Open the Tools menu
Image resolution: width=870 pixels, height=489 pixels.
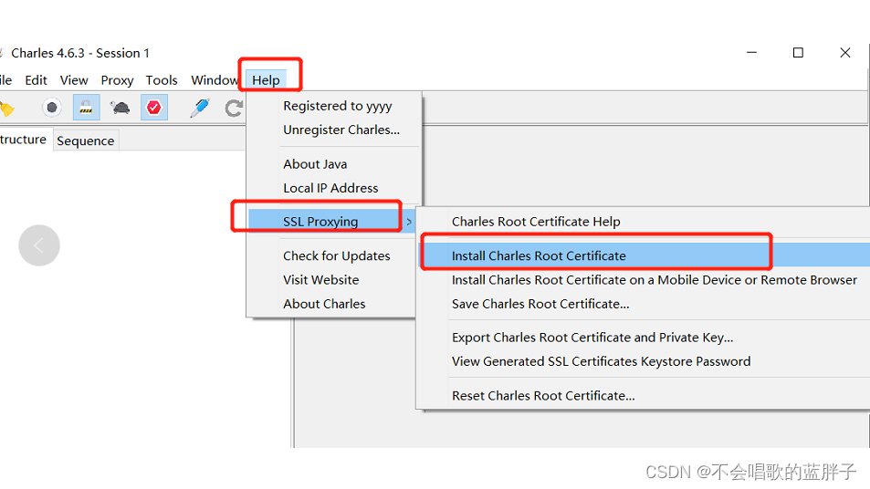point(162,80)
